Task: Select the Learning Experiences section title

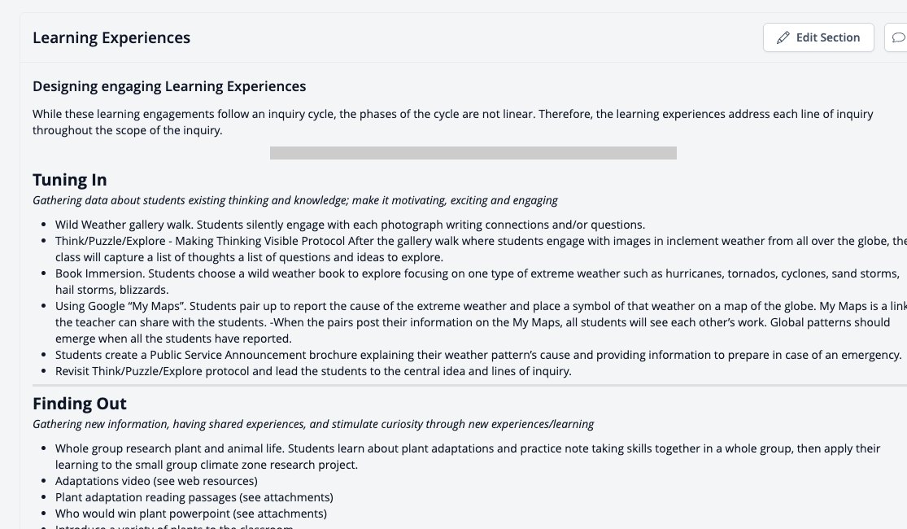Action: pyautogui.click(x=111, y=37)
